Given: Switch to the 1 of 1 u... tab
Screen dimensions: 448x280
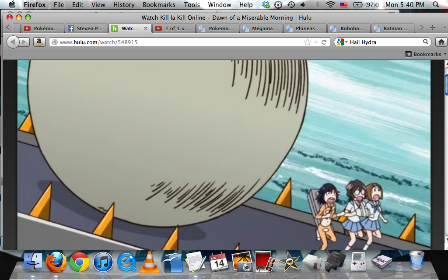Looking at the screenshot, I should [x=174, y=28].
